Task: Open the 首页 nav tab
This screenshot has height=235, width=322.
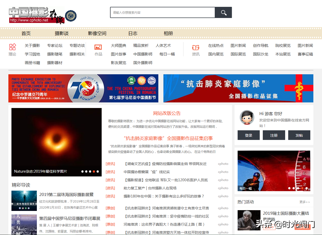Action: click(26, 33)
